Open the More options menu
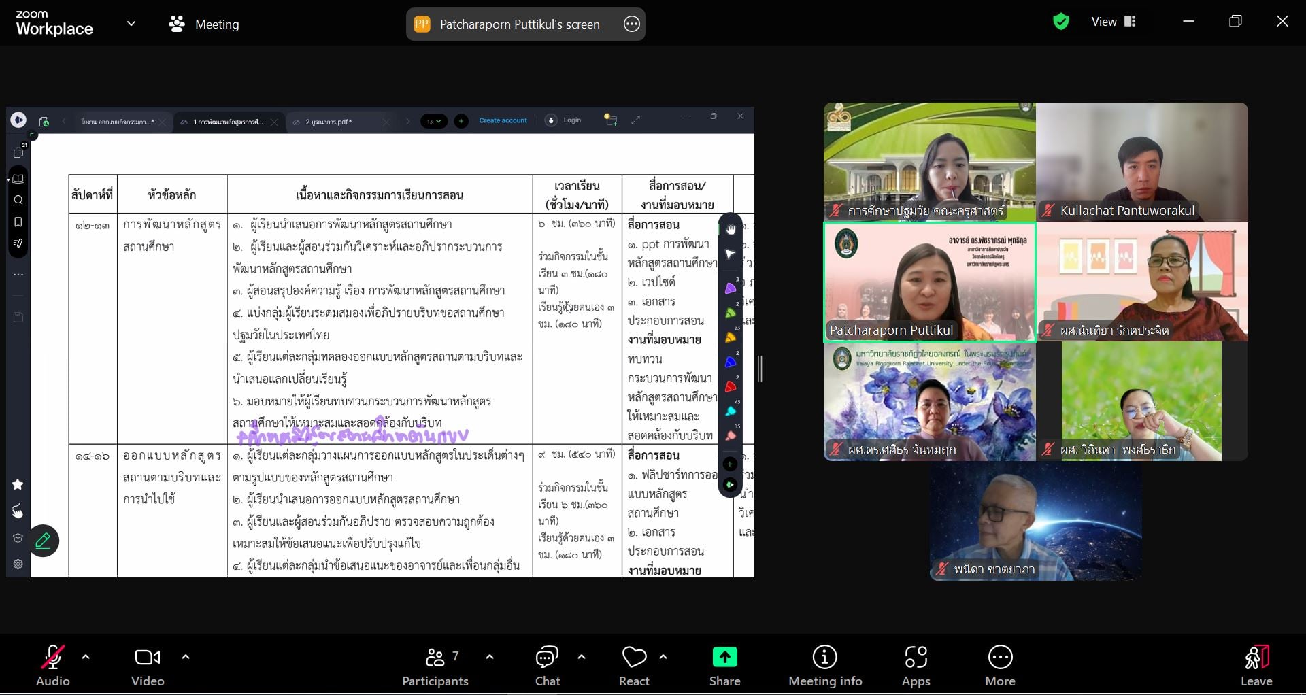The image size is (1306, 695). pos(999,666)
